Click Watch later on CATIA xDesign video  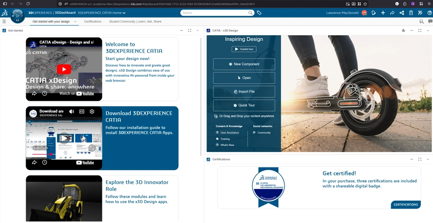pos(45,94)
